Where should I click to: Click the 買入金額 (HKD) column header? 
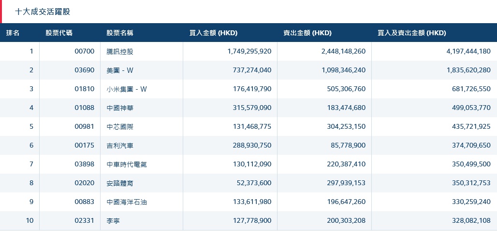(x=213, y=33)
